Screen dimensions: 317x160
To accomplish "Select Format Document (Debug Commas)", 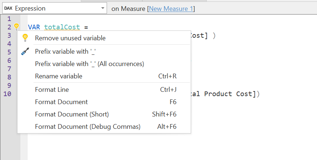I will [x=88, y=127].
